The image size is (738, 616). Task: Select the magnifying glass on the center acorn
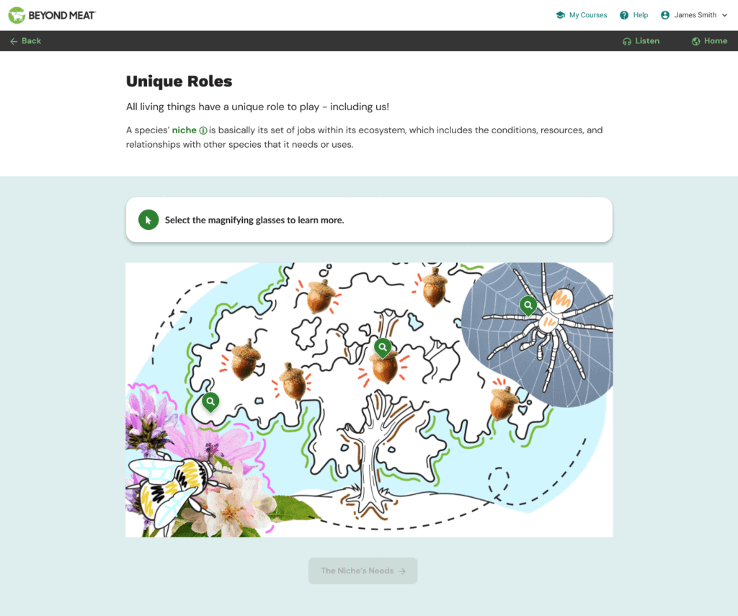click(383, 348)
